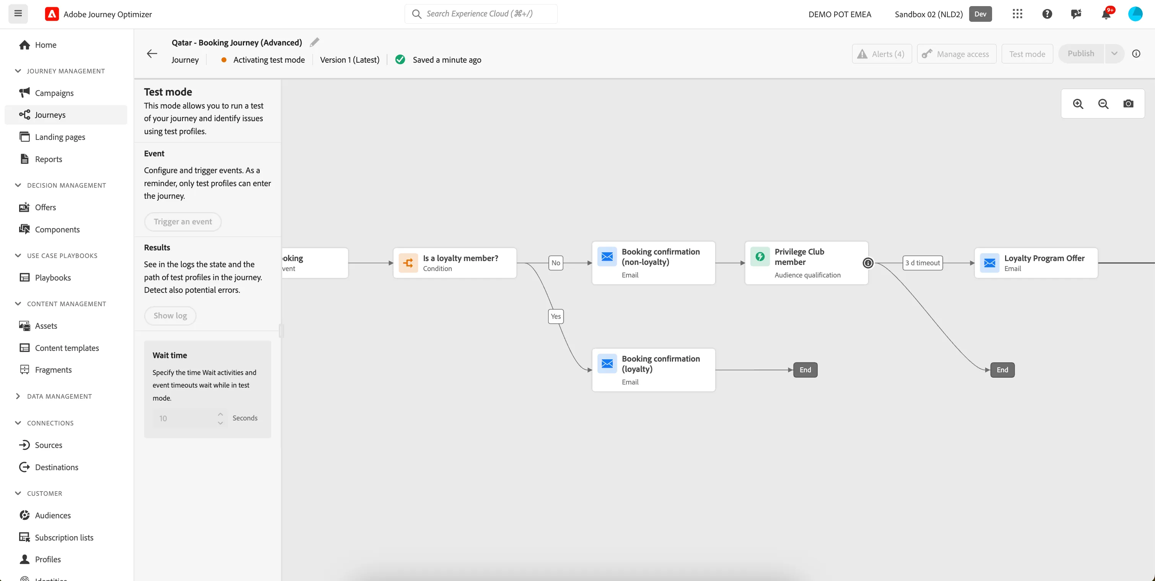Click the Trigger an event button
1155x581 pixels.
[x=182, y=222]
